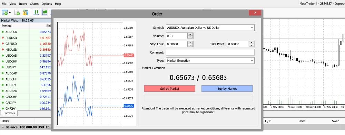Open the New Chart dropdown arrow
This screenshot has height=135, width=345.
pos(10,12)
